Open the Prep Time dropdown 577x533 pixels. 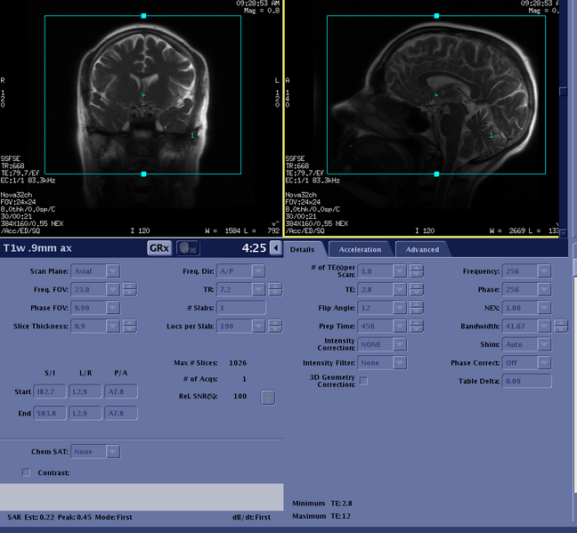click(x=400, y=327)
